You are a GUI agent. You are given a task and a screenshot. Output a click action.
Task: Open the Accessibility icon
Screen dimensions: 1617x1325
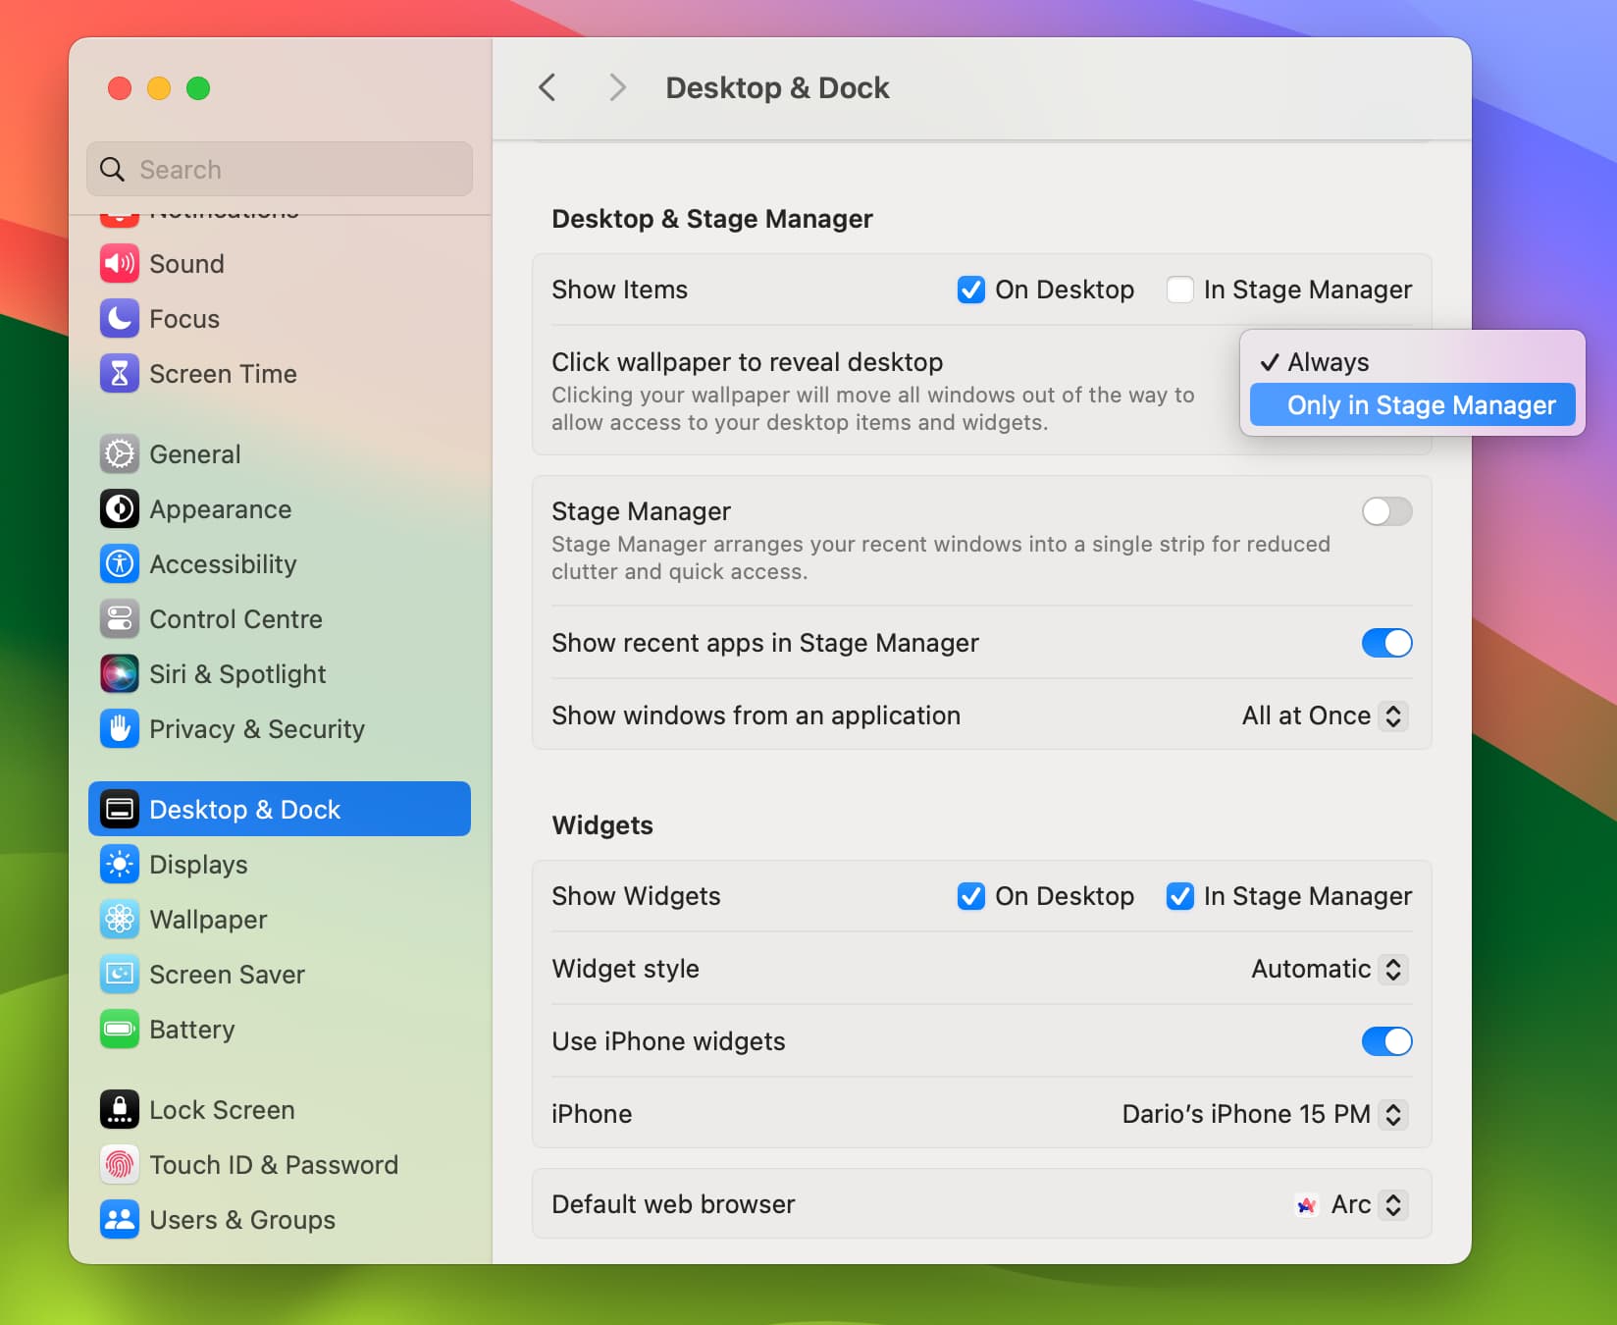(120, 564)
